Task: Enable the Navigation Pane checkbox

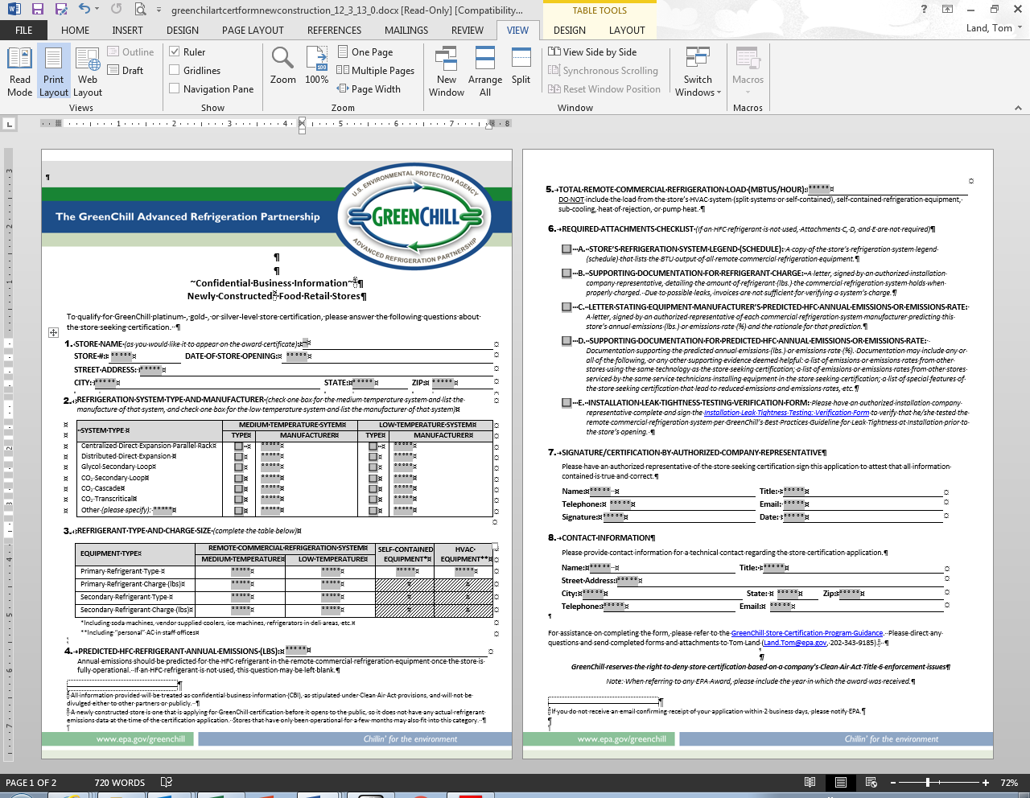Action: click(175, 88)
